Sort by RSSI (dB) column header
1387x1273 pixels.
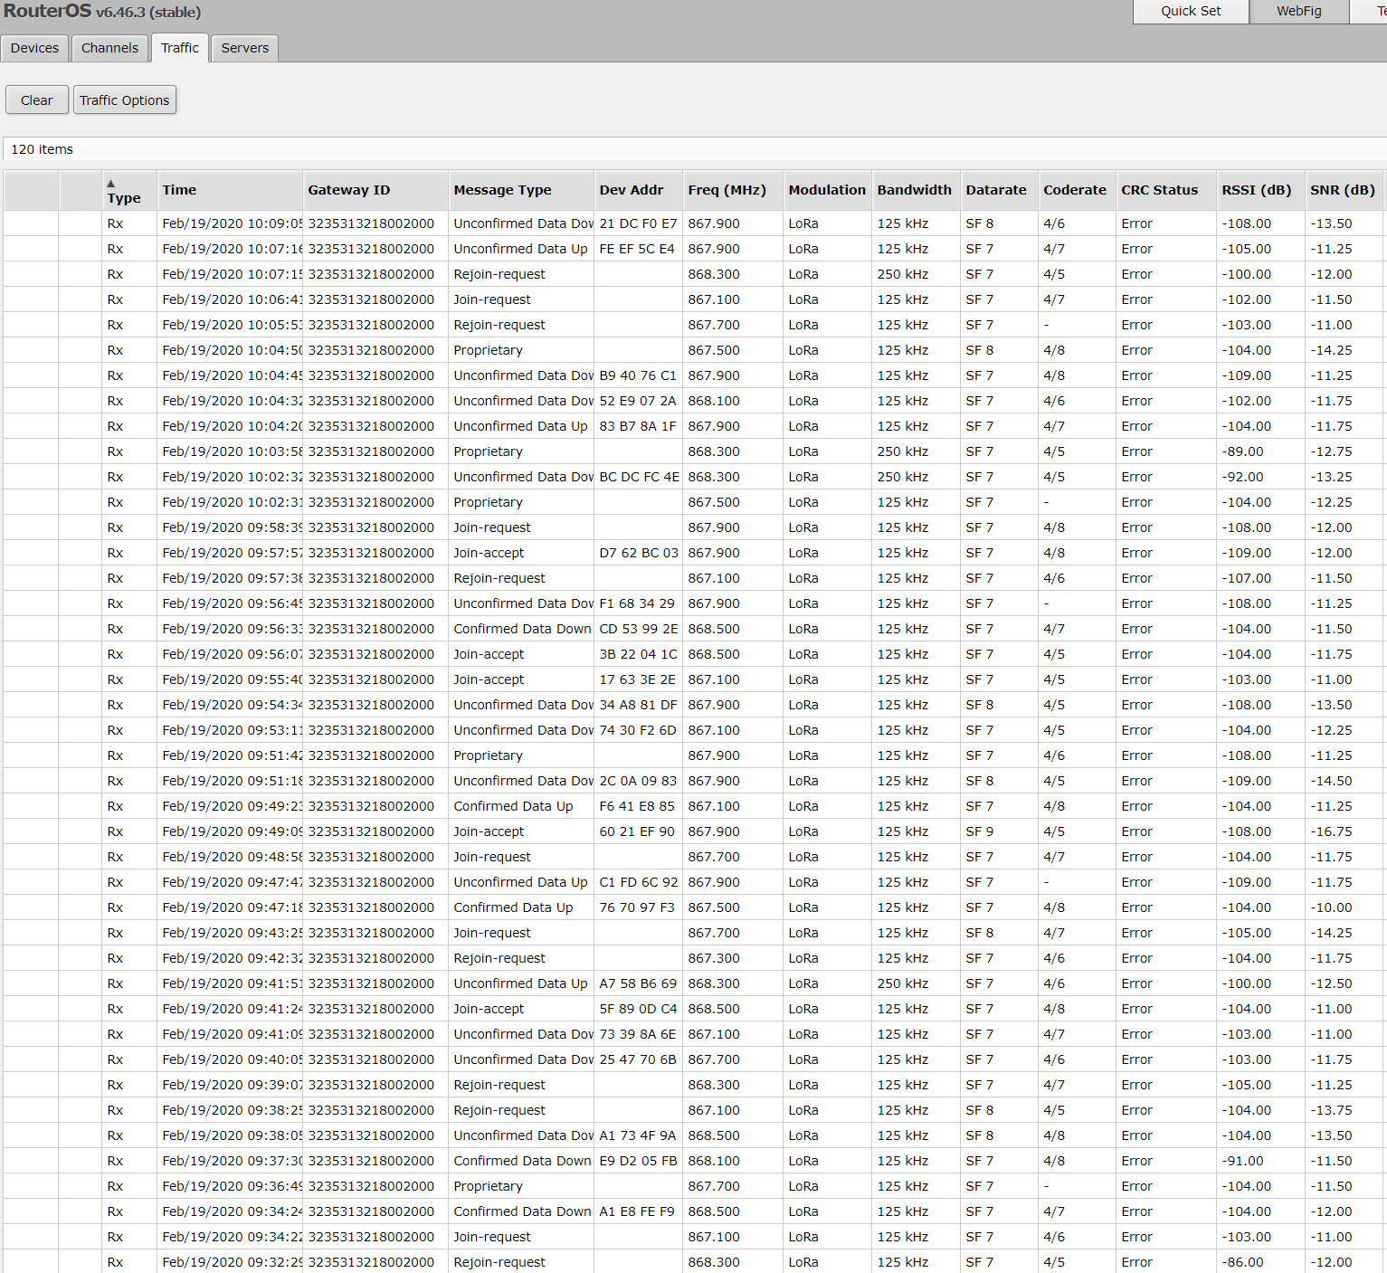[1256, 190]
